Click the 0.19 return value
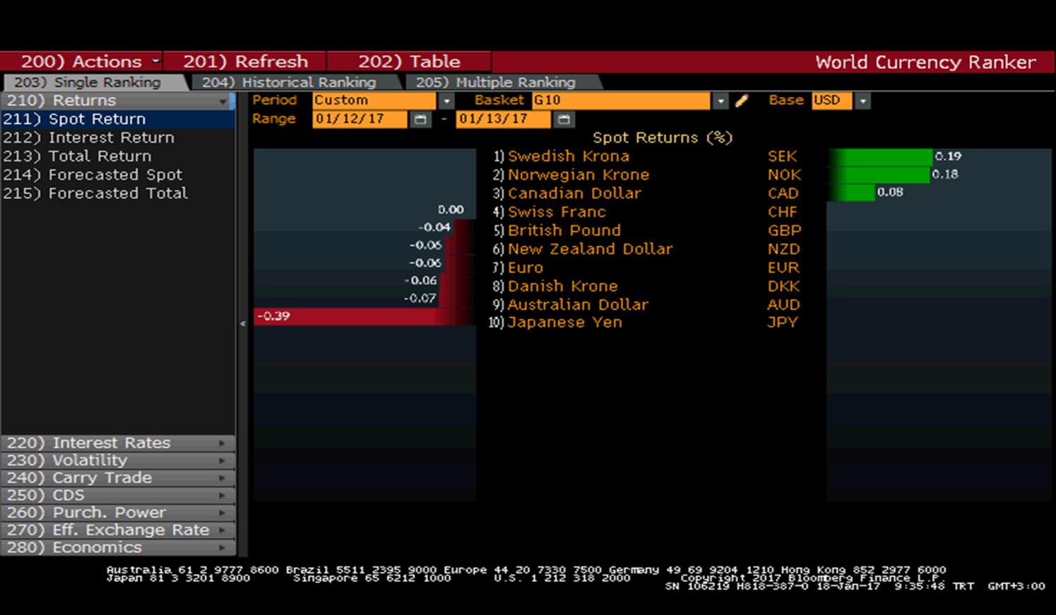Screen dimensions: 1056x615 (x=948, y=156)
